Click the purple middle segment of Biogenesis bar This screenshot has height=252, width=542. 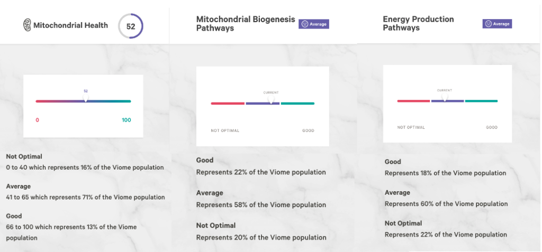click(x=263, y=103)
